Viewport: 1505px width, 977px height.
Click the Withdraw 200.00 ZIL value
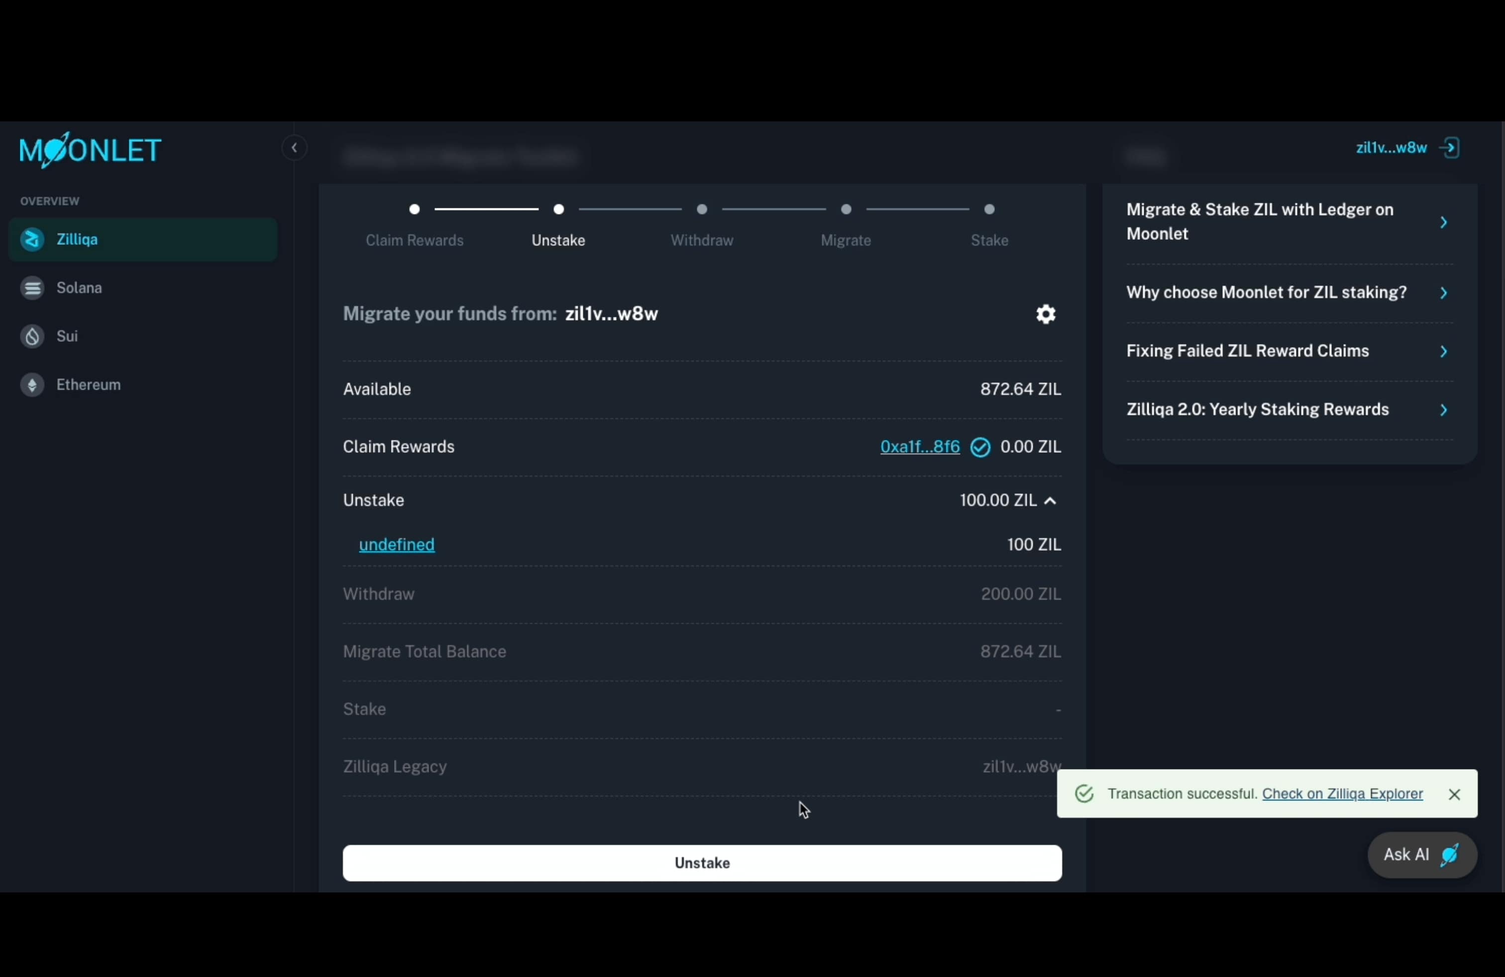click(1021, 594)
